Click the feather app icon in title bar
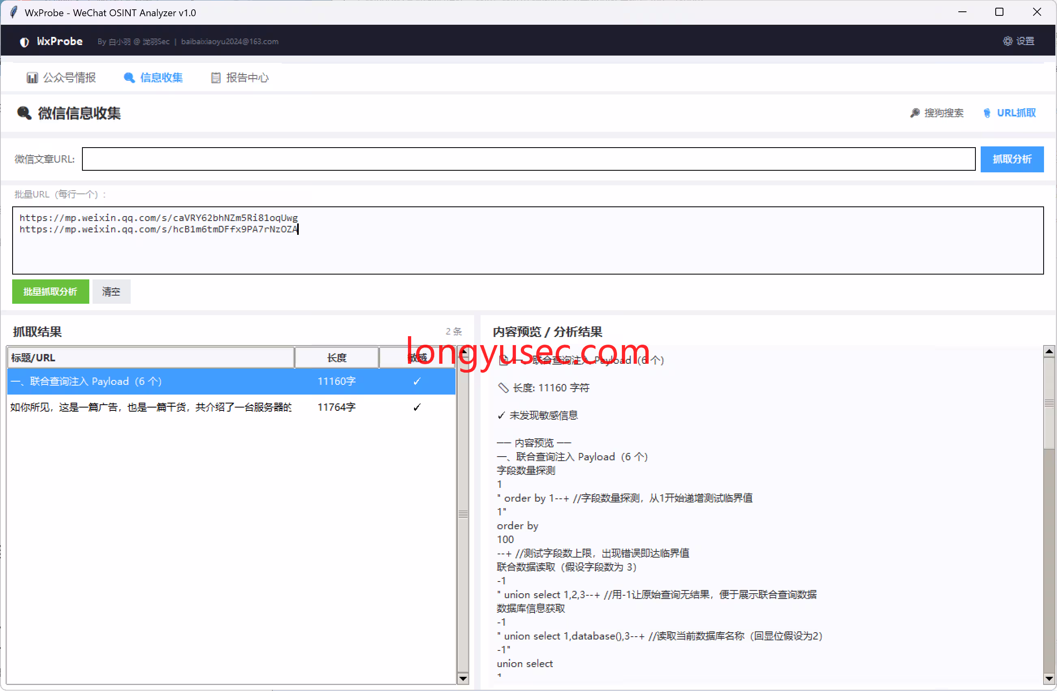This screenshot has height=691, width=1057. coord(14,12)
